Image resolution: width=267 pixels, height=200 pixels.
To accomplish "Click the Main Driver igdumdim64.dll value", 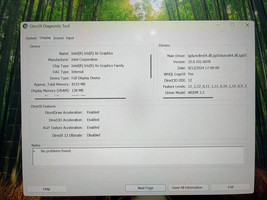I will point(217,55).
